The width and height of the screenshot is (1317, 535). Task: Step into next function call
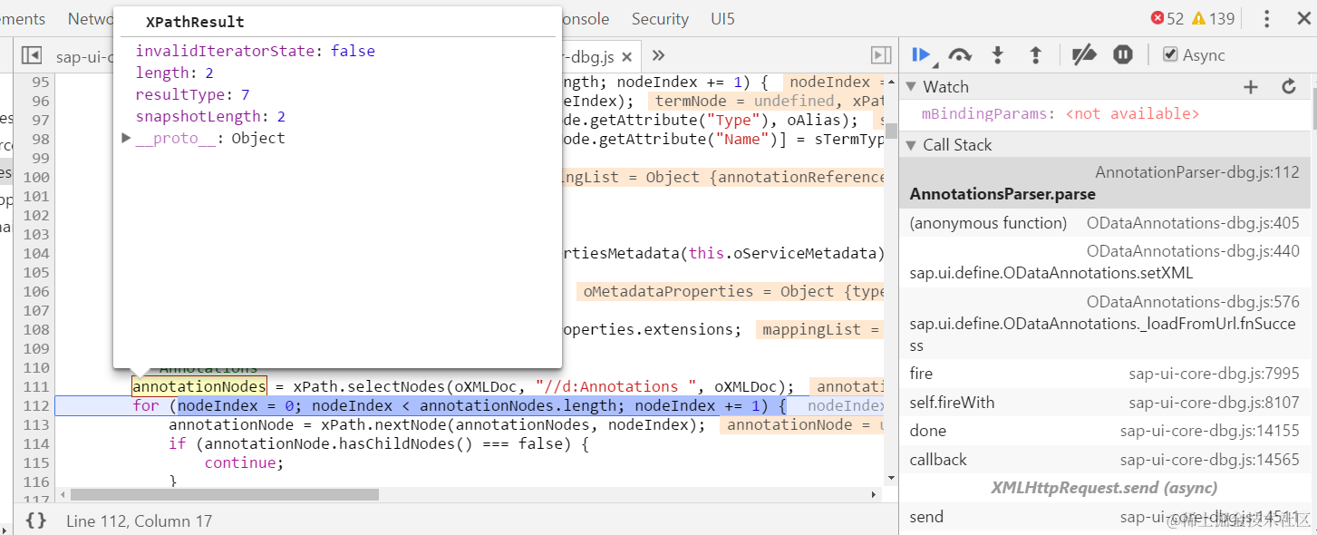click(997, 55)
